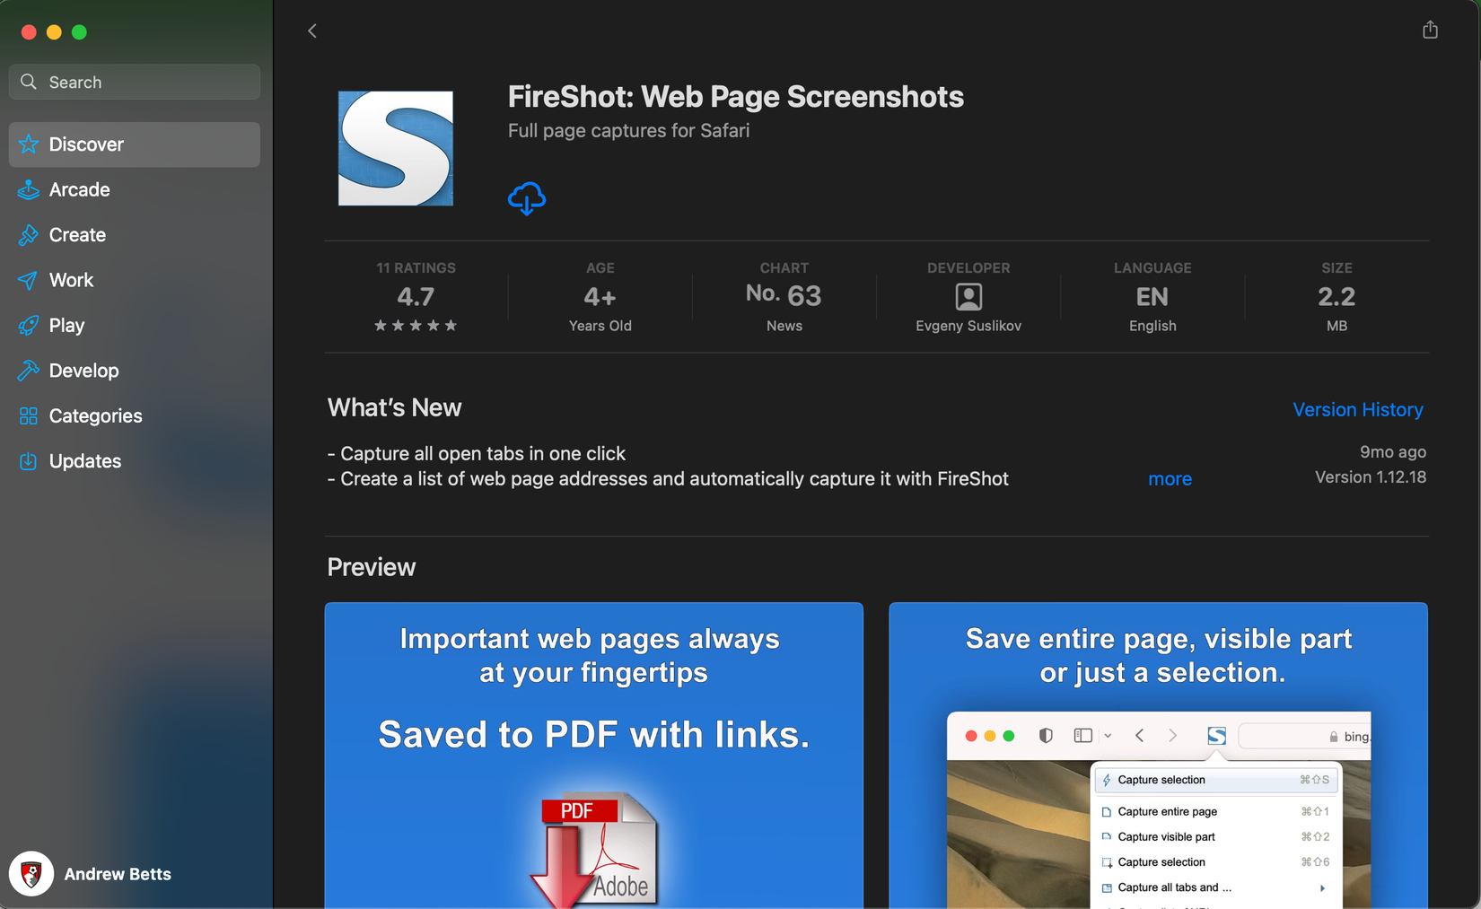
Task: Switch to the Arcade section
Action: 76,189
